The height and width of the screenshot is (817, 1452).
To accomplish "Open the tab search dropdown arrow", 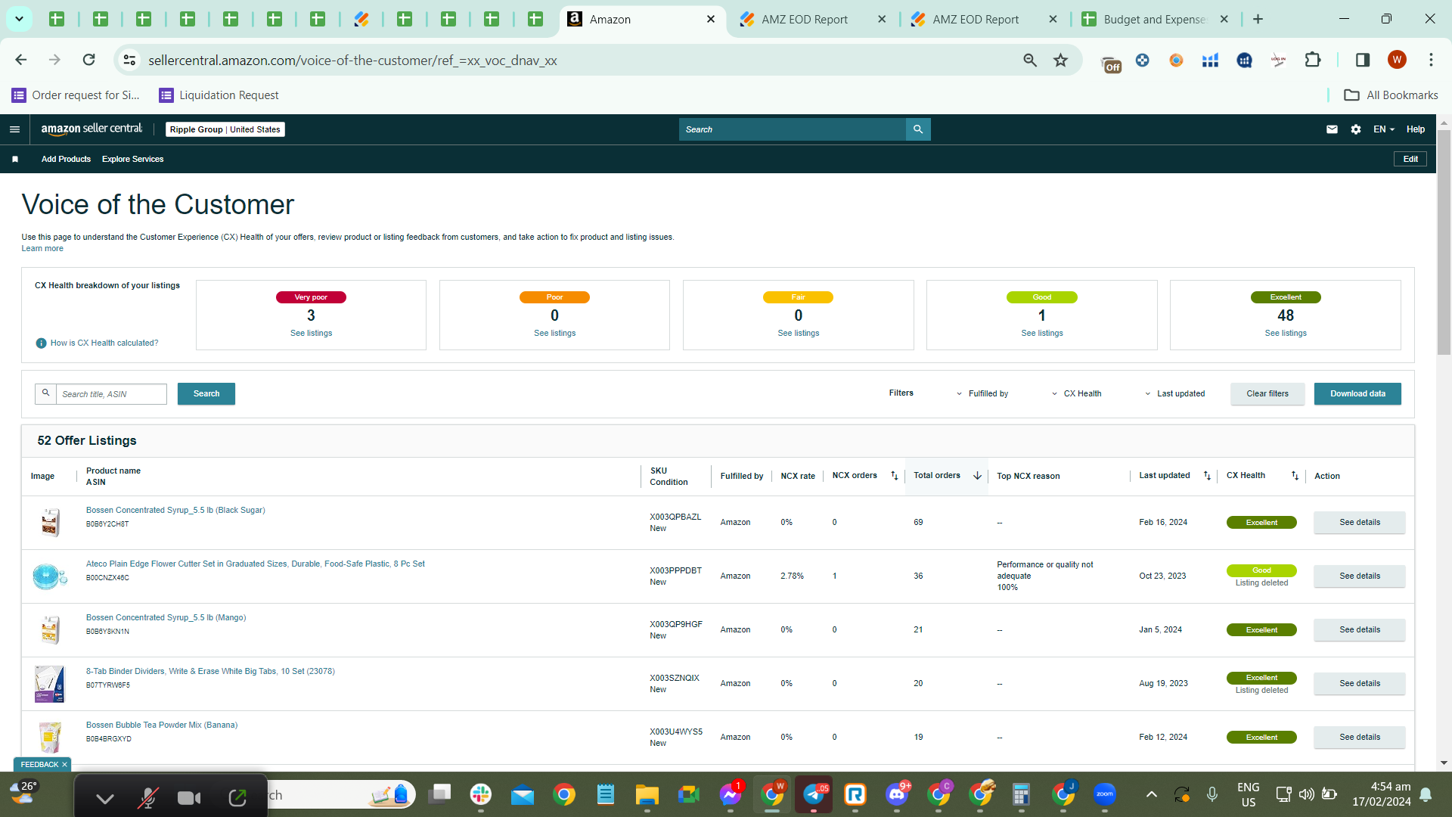I will tap(19, 19).
